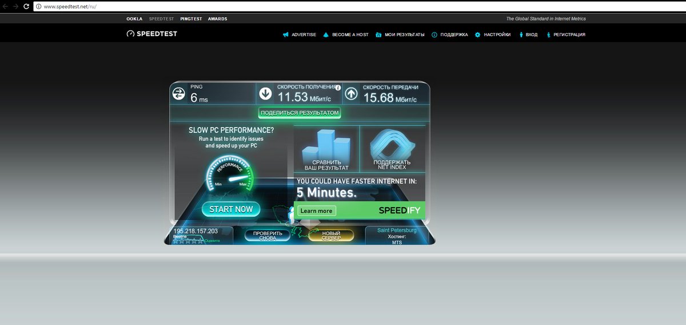Click the Advertise megaphone icon

coord(285,35)
